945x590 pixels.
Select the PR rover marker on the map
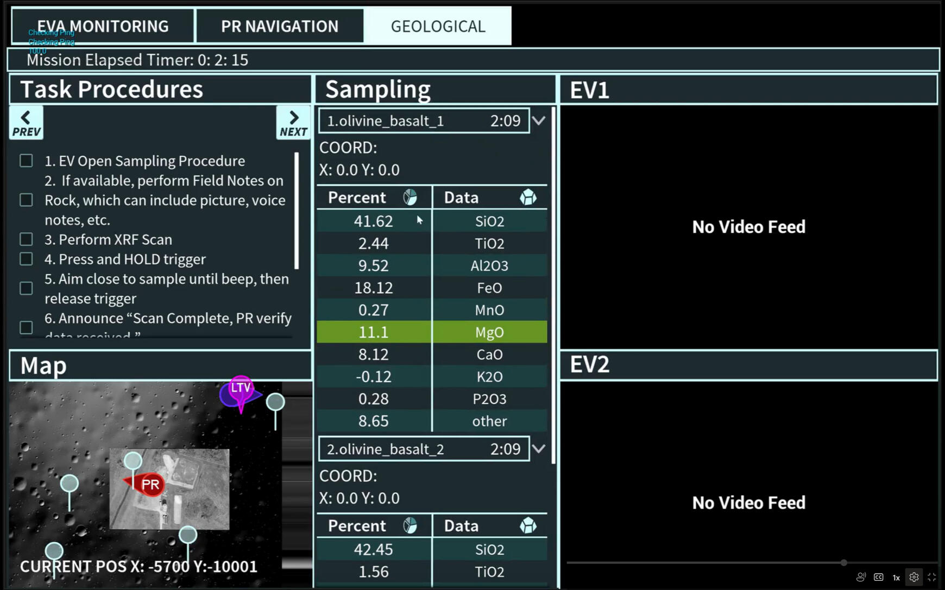point(149,484)
